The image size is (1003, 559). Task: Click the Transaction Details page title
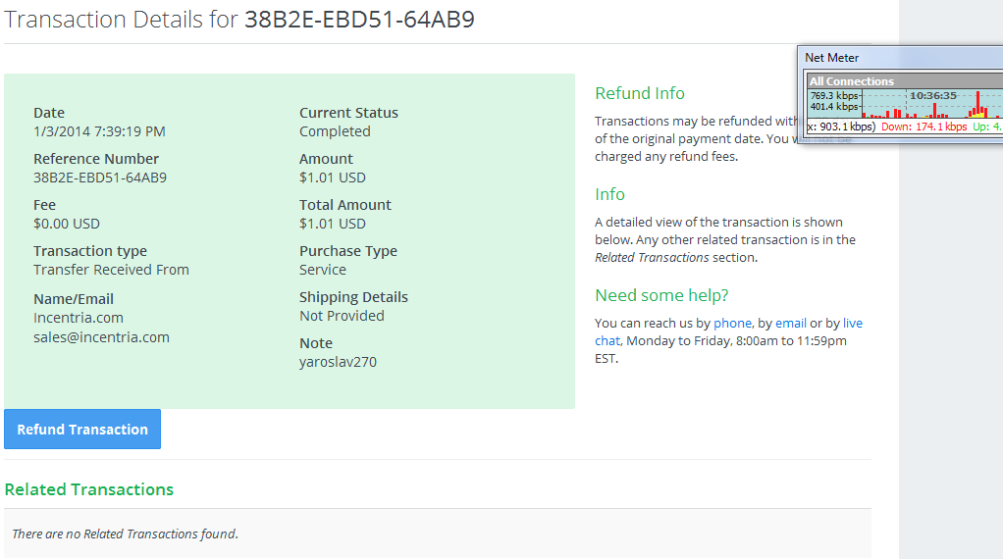tap(239, 20)
